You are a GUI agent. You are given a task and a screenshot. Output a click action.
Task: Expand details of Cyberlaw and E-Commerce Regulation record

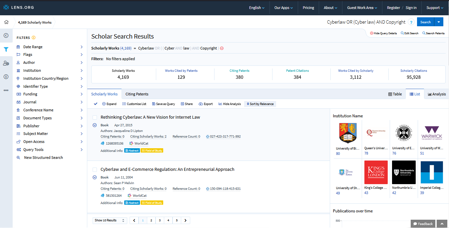(95, 177)
